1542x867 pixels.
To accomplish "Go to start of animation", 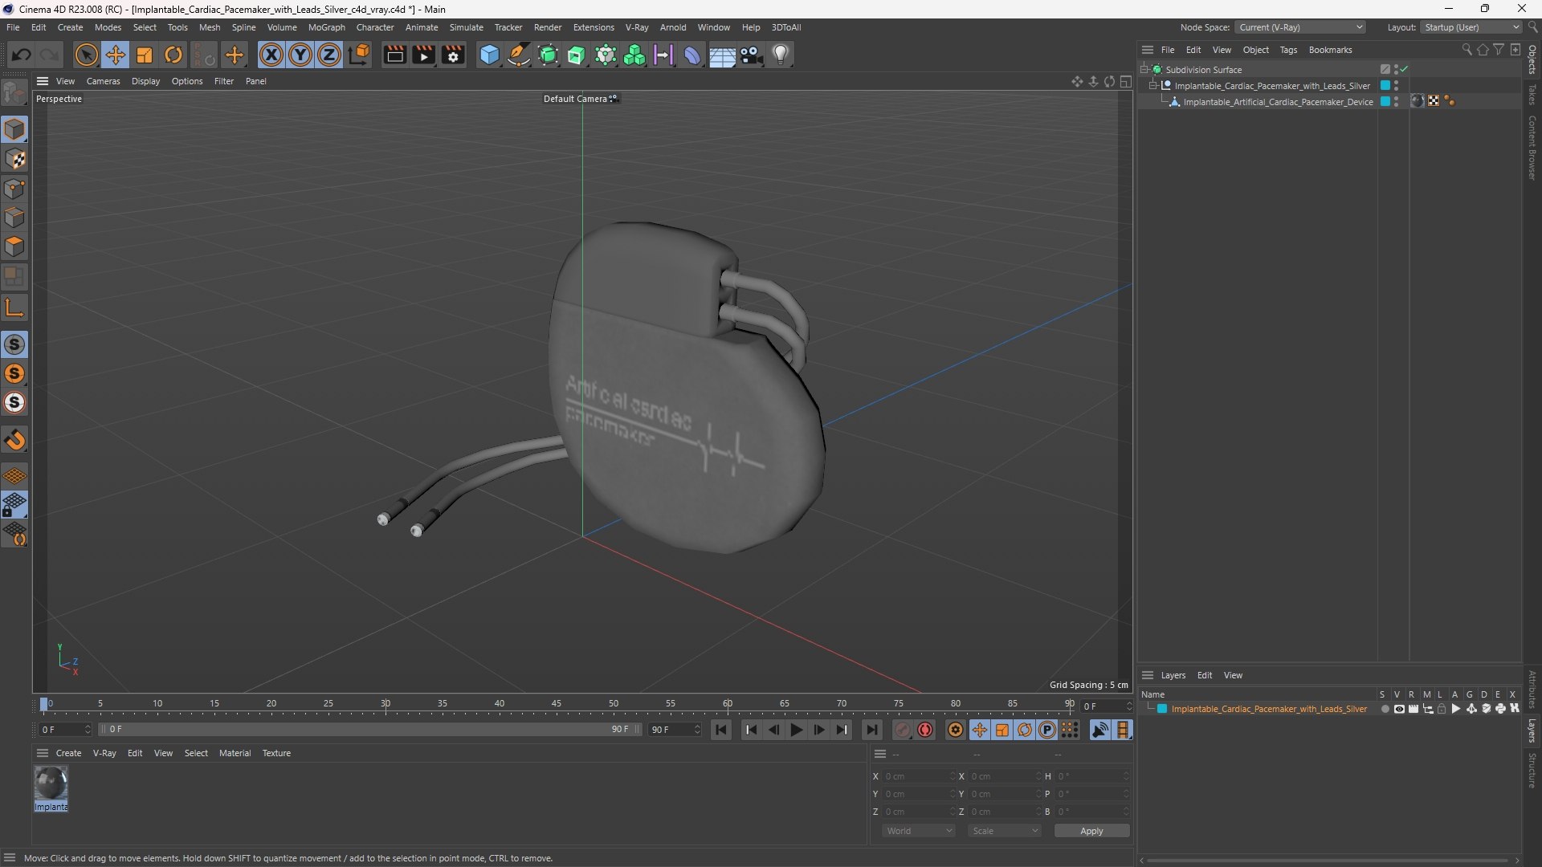I will (x=720, y=730).
